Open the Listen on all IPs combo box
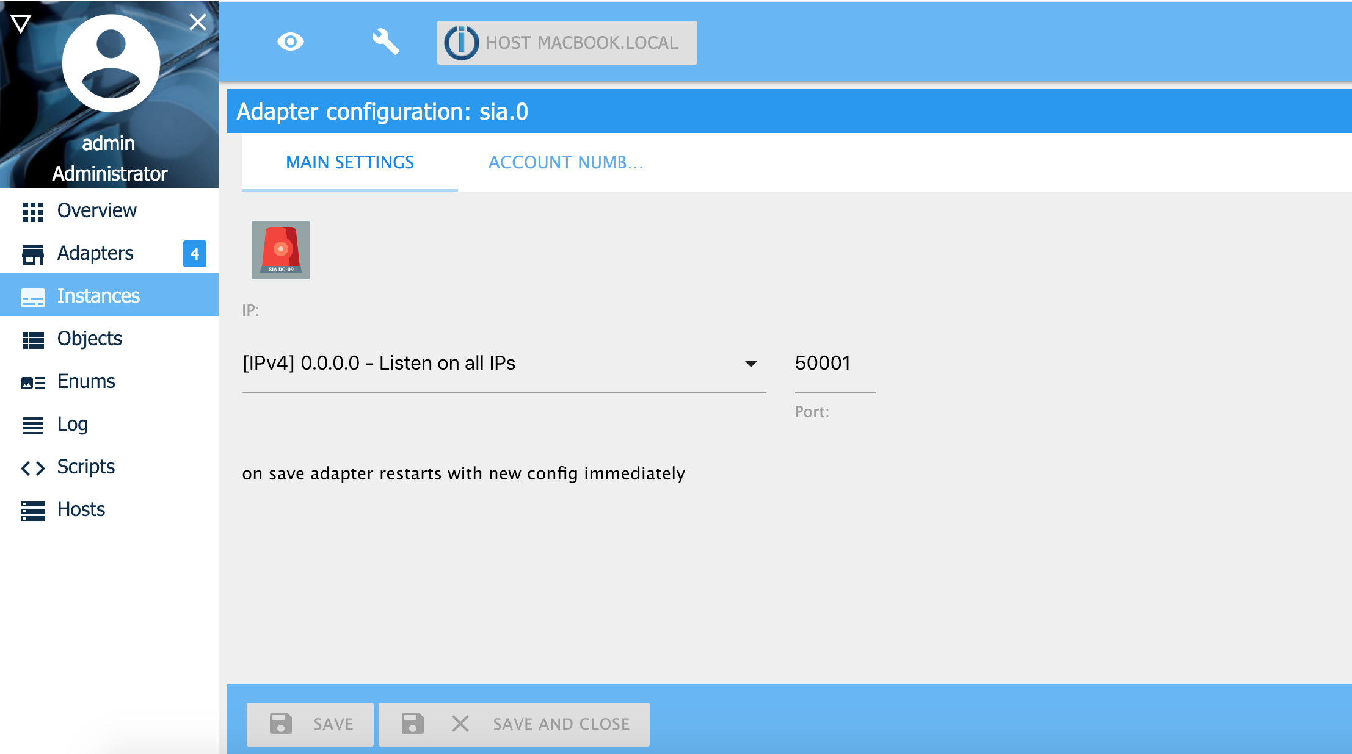Viewport: 1352px width, 754px height. tap(489, 364)
